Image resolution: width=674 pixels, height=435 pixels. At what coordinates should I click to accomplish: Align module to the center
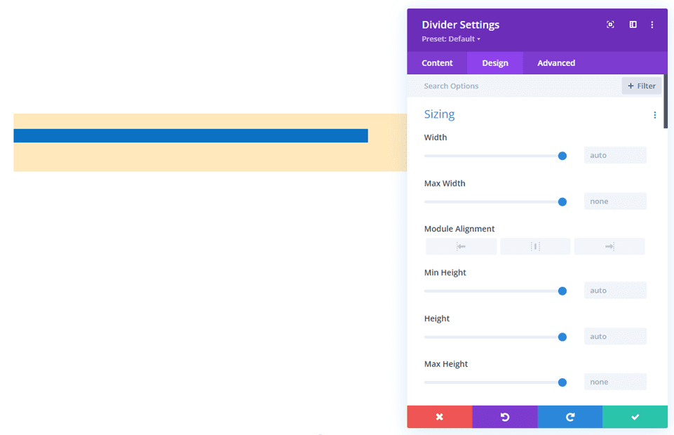(x=535, y=246)
